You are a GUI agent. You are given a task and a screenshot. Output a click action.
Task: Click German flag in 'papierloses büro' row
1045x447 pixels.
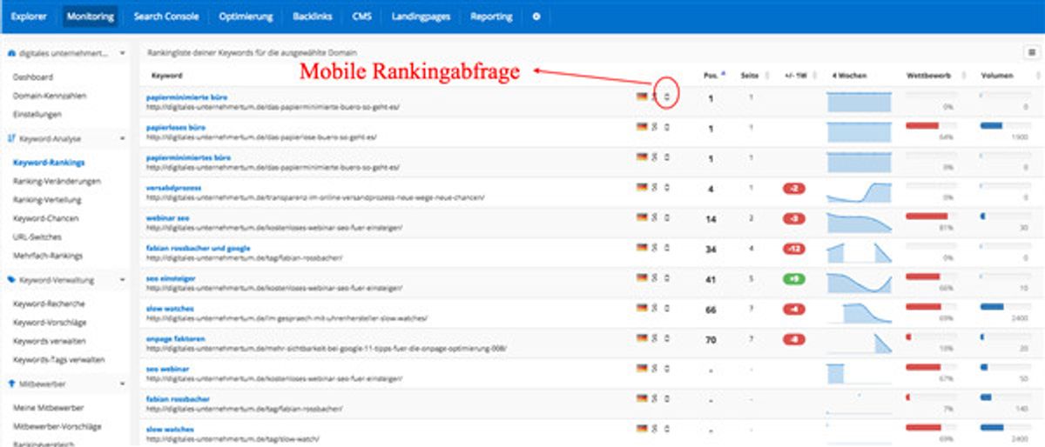pos(642,127)
